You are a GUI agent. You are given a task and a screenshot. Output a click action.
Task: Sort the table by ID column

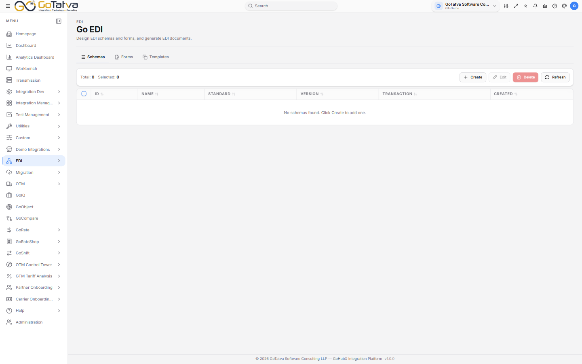pyautogui.click(x=99, y=94)
